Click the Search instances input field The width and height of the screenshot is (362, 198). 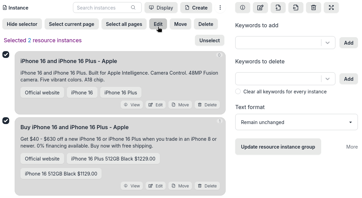(102, 7)
